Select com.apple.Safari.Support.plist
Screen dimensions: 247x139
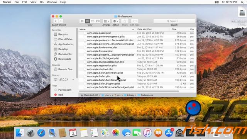(x=103, y=84)
